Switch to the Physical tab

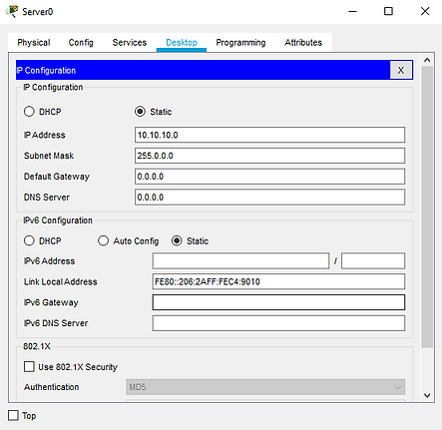34,43
